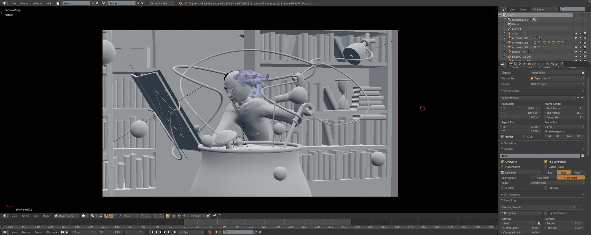Viewport: 591px width, 235px height.
Task: Open the Window menu
Action: tap(38, 3)
